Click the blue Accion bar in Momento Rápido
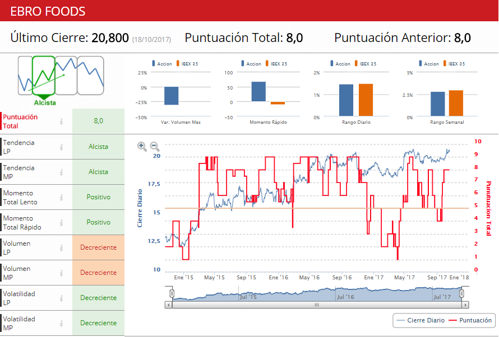The image size is (499, 337). click(x=258, y=92)
